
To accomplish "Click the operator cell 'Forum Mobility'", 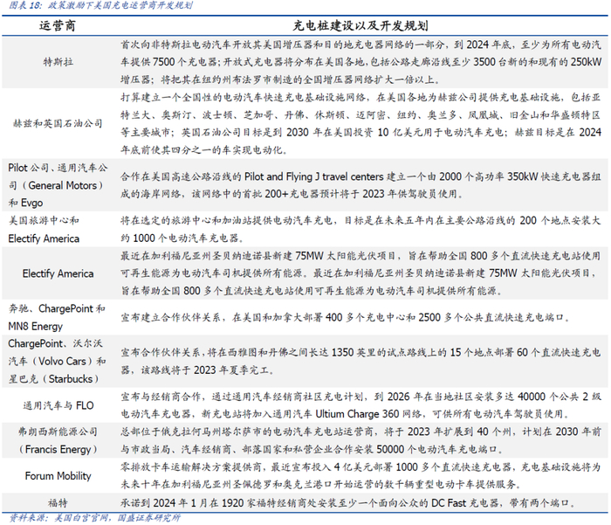I will 58,476.
